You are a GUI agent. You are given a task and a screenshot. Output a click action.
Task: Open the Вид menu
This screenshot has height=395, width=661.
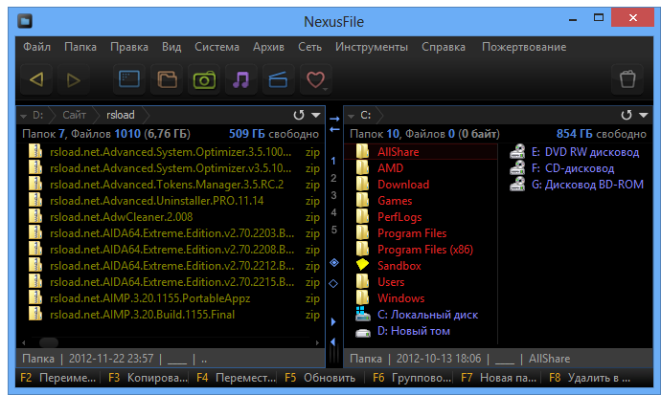pos(171,47)
